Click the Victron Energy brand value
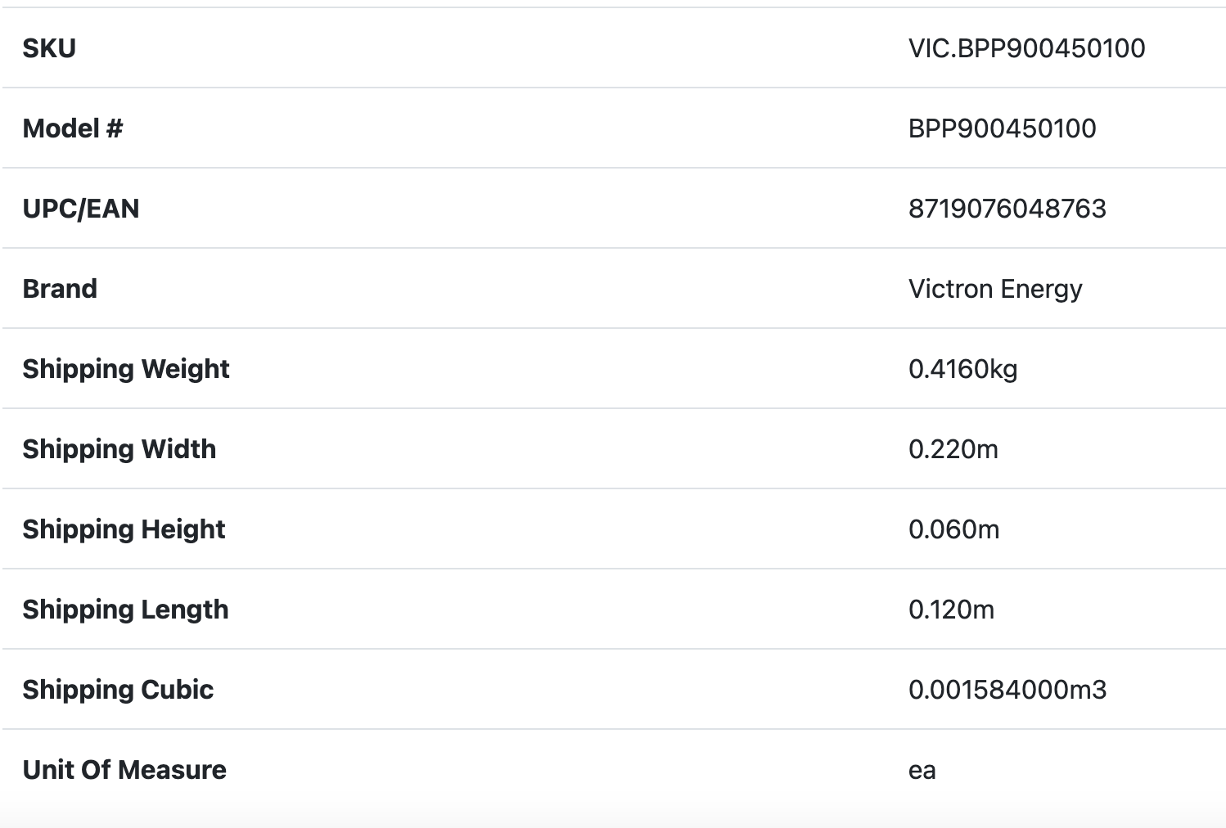 click(995, 289)
